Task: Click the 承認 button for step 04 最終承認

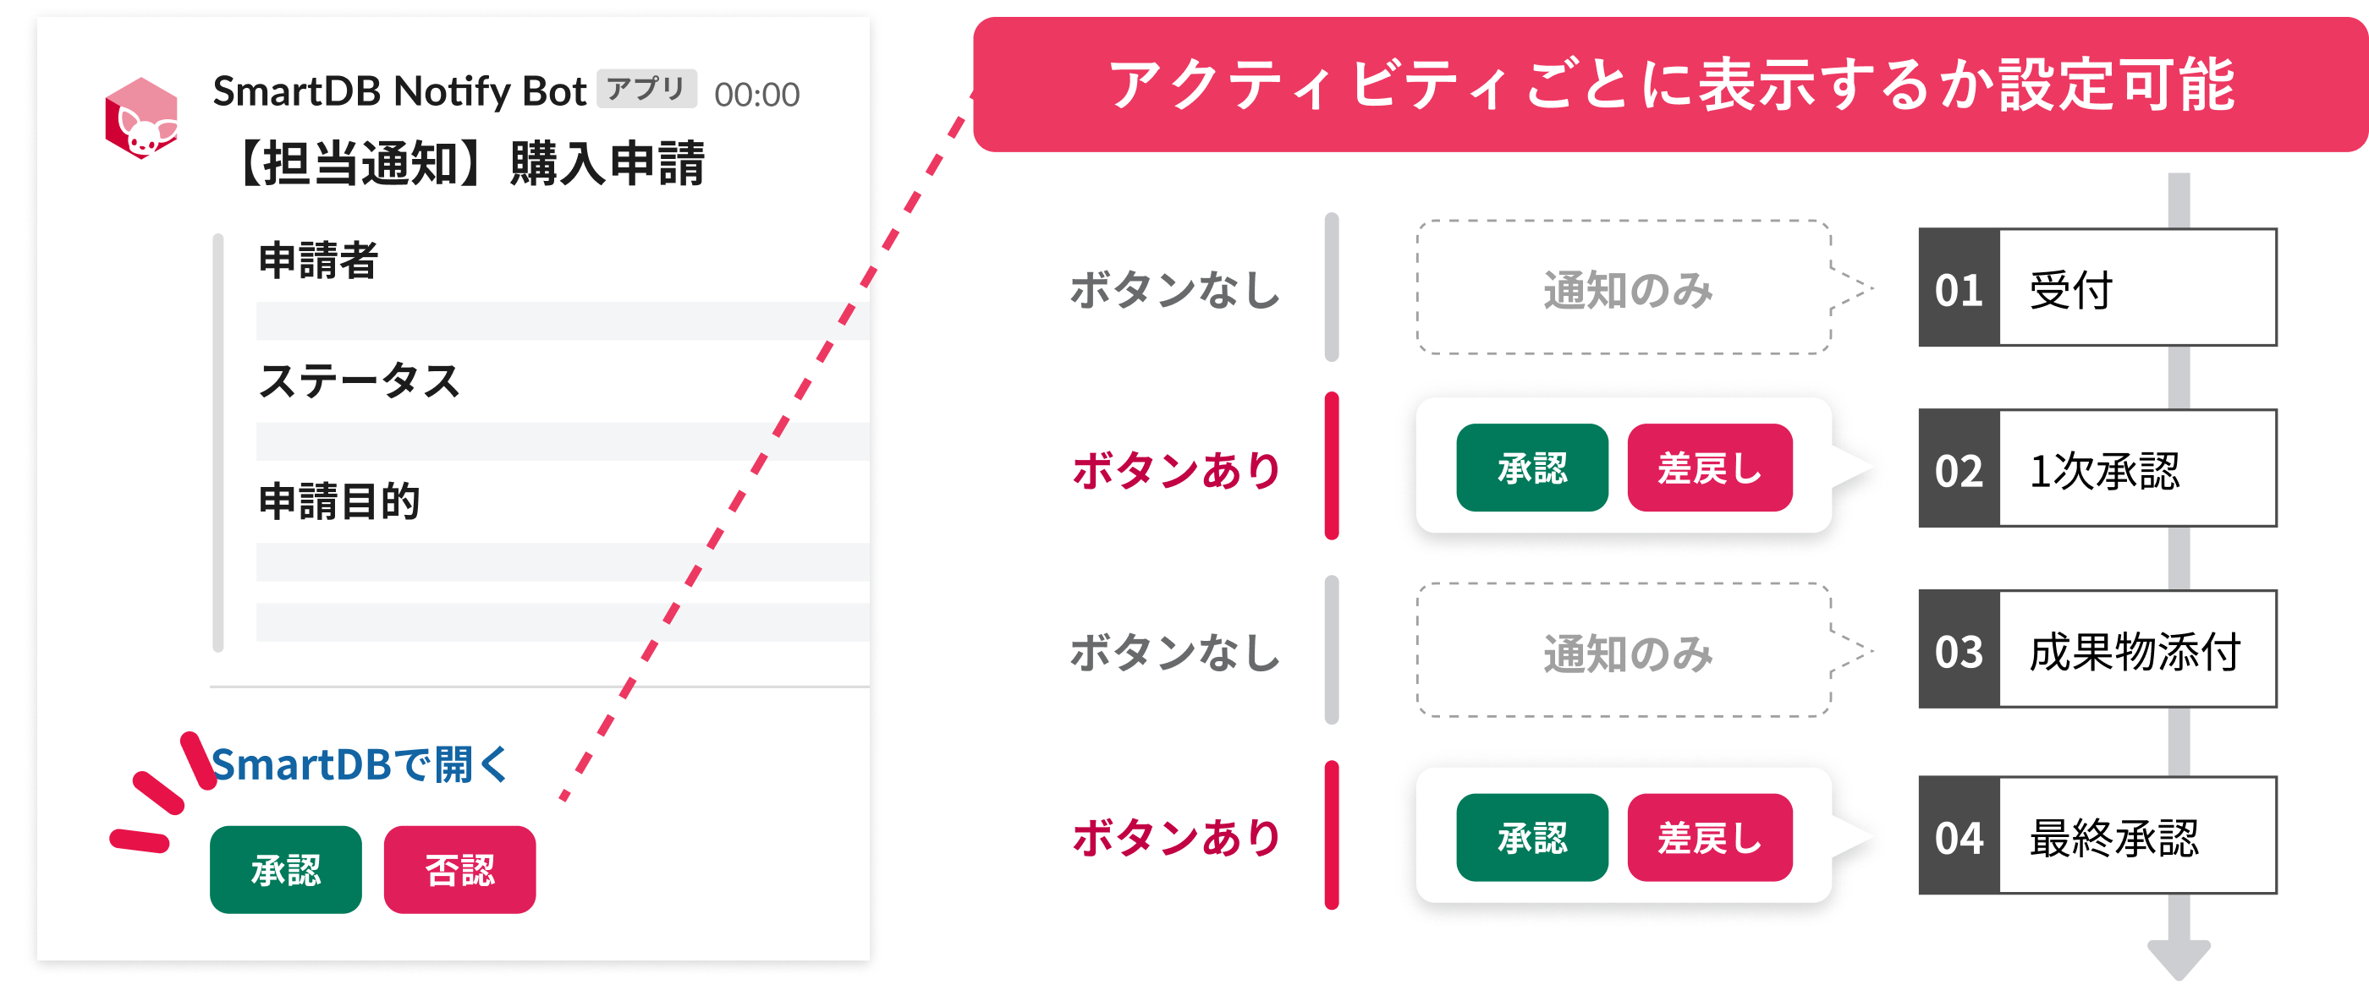Action: point(1532,837)
